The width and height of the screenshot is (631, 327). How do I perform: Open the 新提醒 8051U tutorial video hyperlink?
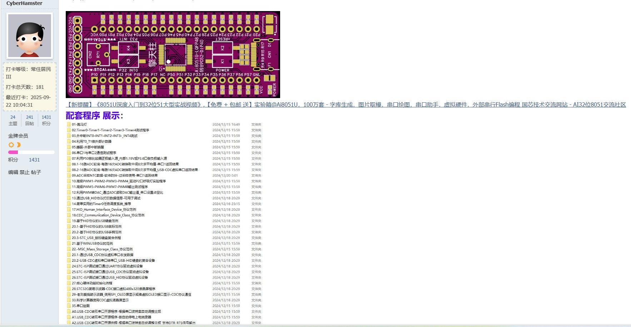coord(346,104)
